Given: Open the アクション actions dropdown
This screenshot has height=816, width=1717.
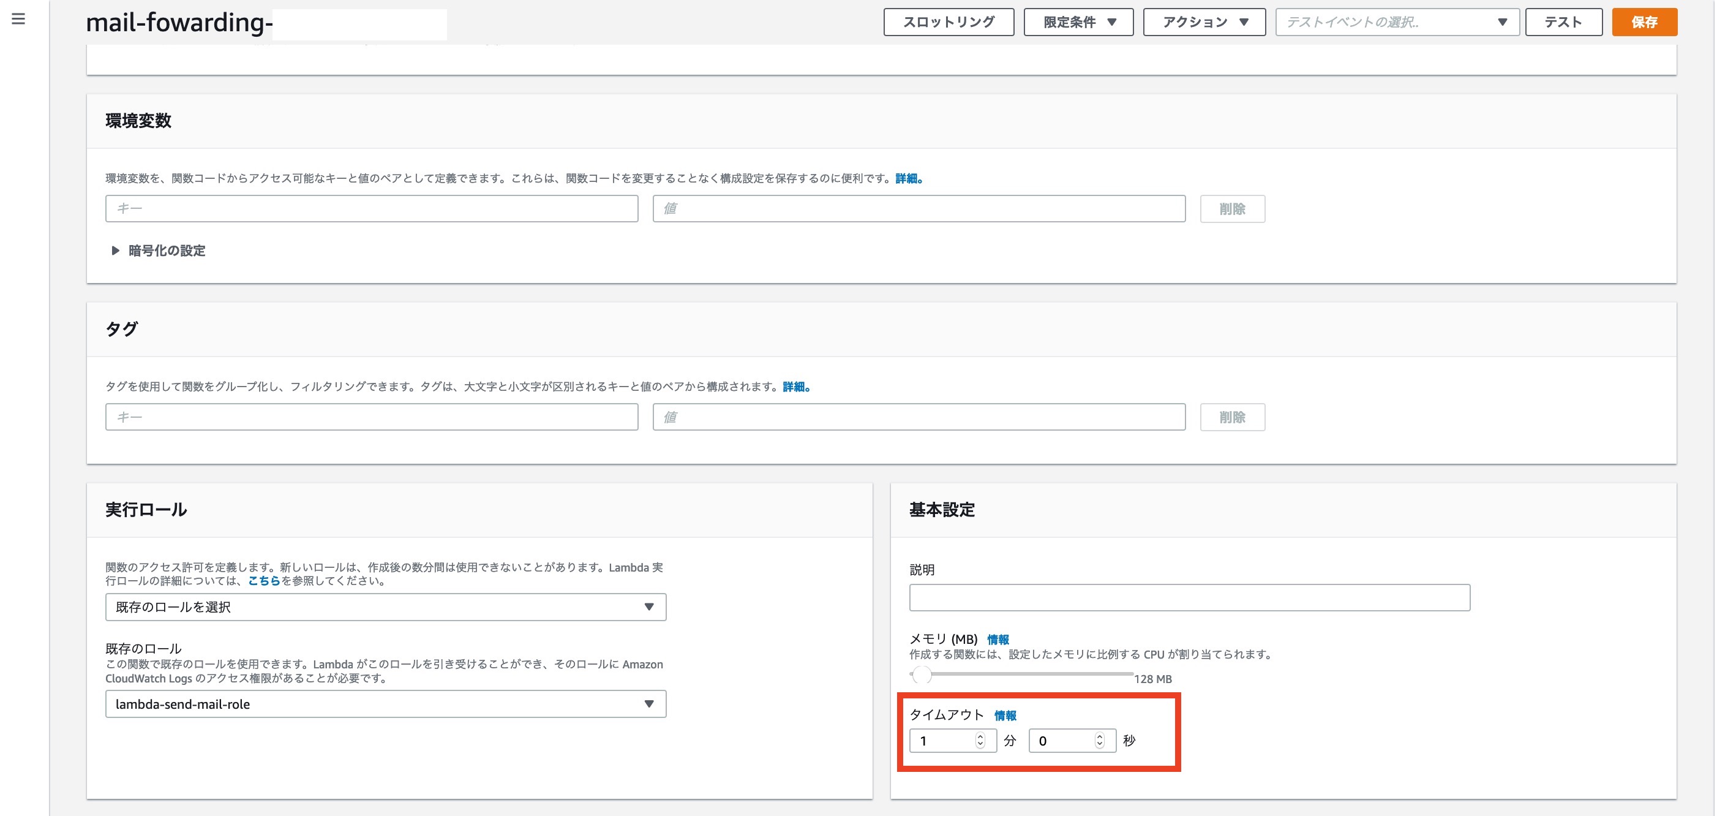Looking at the screenshot, I should [1204, 22].
